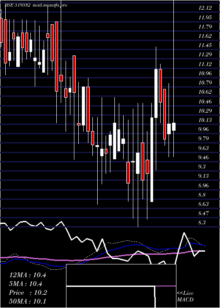This screenshot has height=308, width=220.
Task: Click the 10.13 price axis label
Action: [205, 120]
